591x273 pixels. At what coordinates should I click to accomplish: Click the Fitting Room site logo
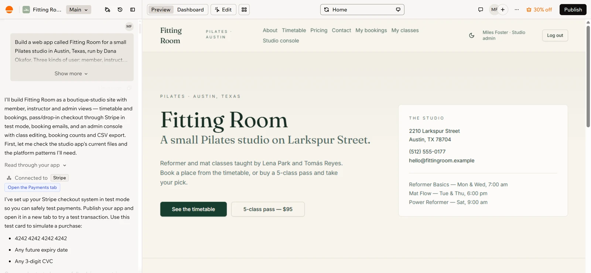tap(171, 35)
